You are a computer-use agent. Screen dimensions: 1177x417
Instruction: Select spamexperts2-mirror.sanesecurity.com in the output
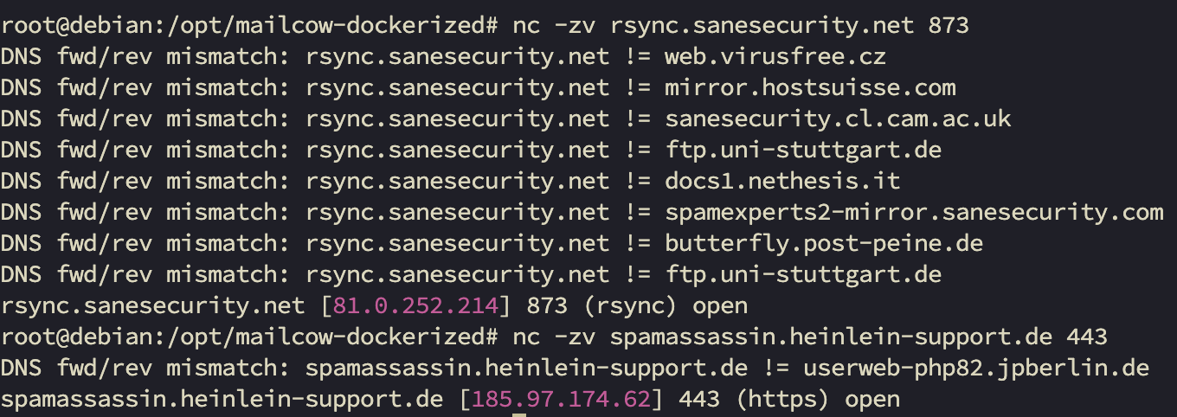pyautogui.click(x=913, y=213)
